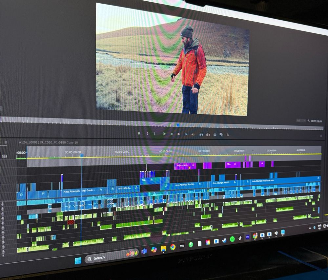Open the timeline panel hamburger menu
Screen dimensions: 328x280
click(x=6, y=142)
